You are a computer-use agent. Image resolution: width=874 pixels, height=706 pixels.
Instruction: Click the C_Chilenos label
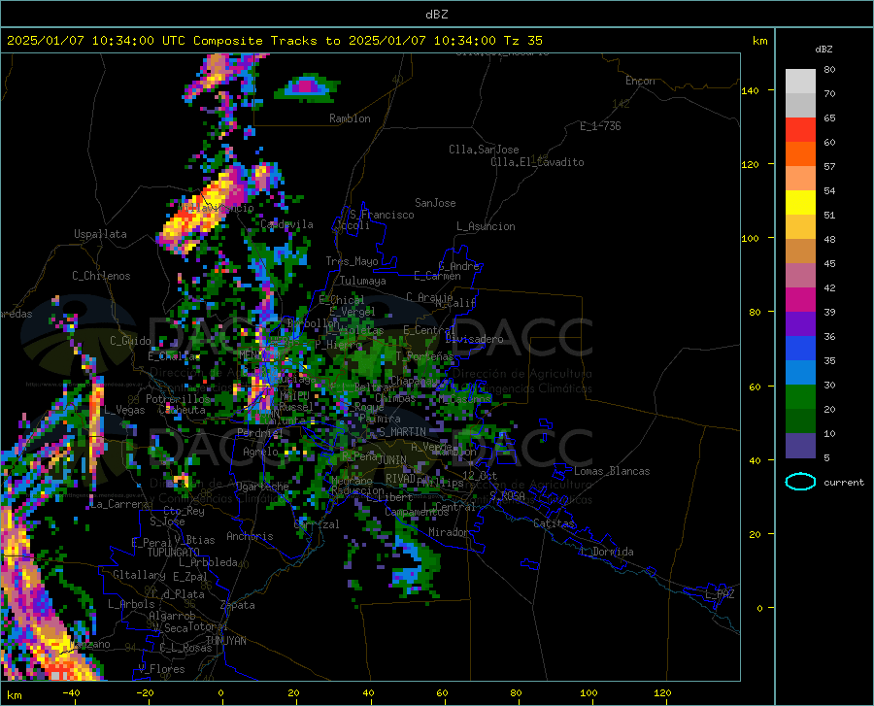[x=101, y=276]
